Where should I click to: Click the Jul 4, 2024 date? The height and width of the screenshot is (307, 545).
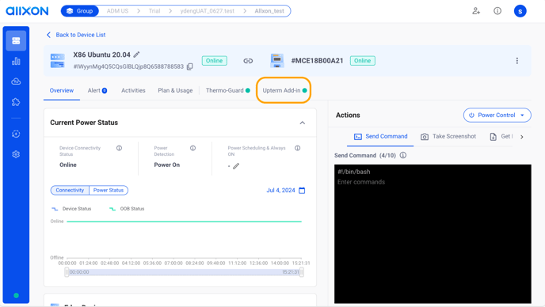281,191
